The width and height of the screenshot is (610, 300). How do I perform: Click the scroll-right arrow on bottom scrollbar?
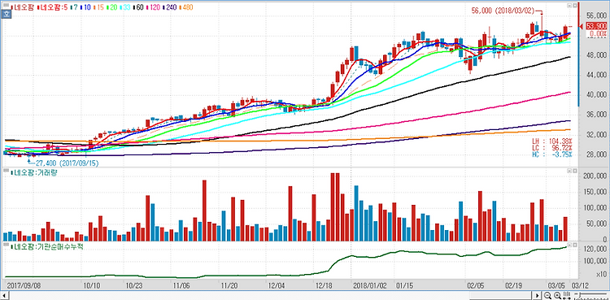(538, 296)
